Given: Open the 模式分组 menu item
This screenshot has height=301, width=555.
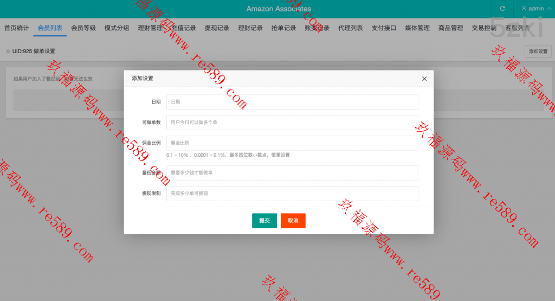Looking at the screenshot, I should [117, 28].
